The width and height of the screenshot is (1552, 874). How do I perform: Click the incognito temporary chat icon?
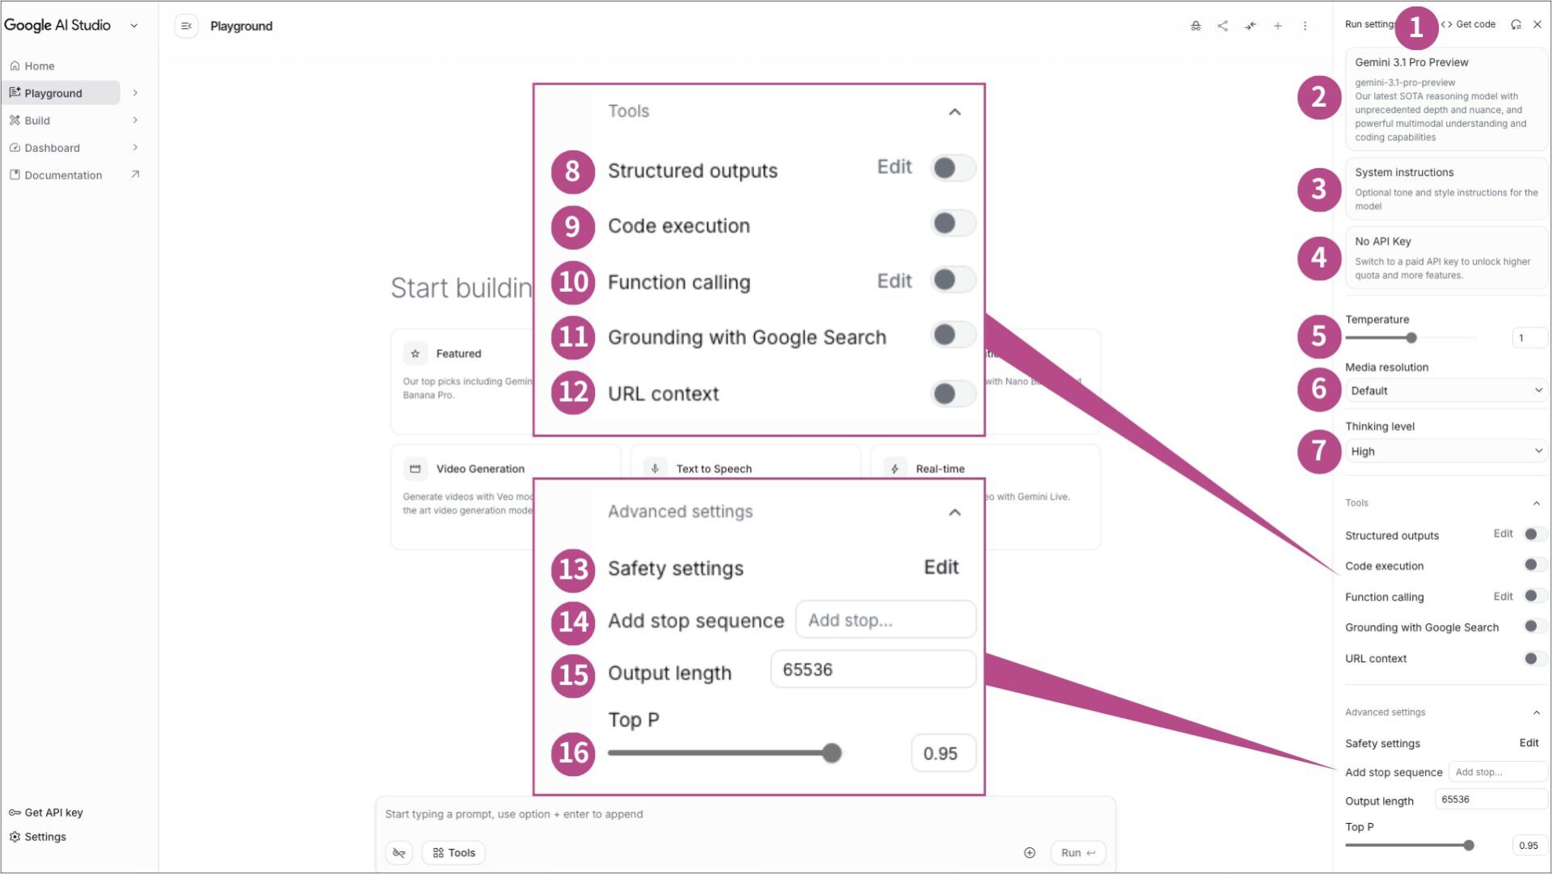(x=1196, y=26)
